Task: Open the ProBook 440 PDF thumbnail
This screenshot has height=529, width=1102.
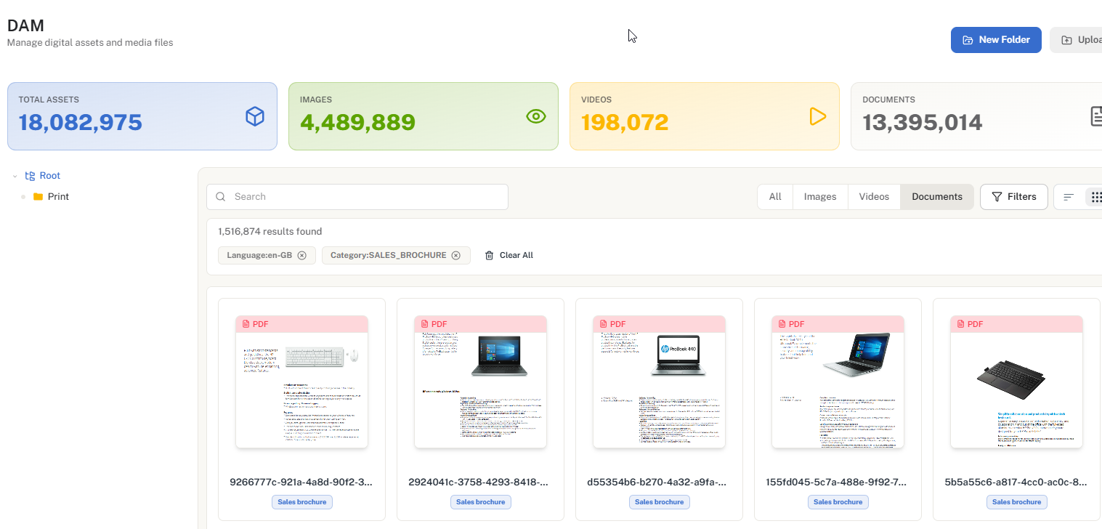Action: [x=659, y=381]
